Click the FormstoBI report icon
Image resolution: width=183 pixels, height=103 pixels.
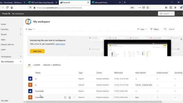pos(30,91)
